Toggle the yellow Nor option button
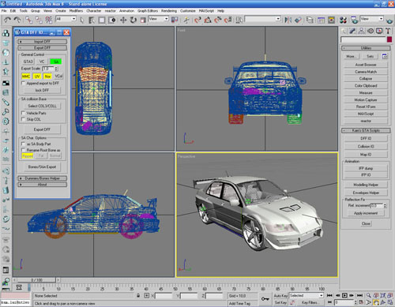This screenshot has width=395, height=307. click(x=47, y=77)
